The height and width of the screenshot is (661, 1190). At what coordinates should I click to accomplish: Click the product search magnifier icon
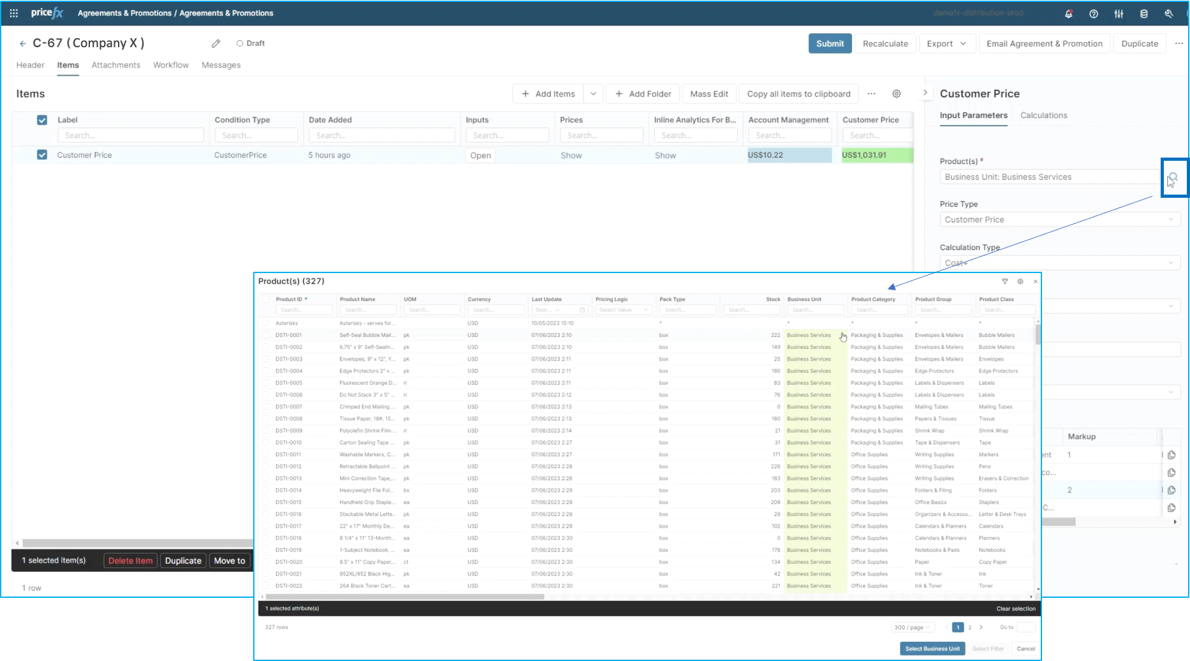point(1173,177)
